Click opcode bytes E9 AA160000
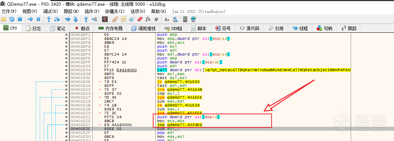 [118, 125]
